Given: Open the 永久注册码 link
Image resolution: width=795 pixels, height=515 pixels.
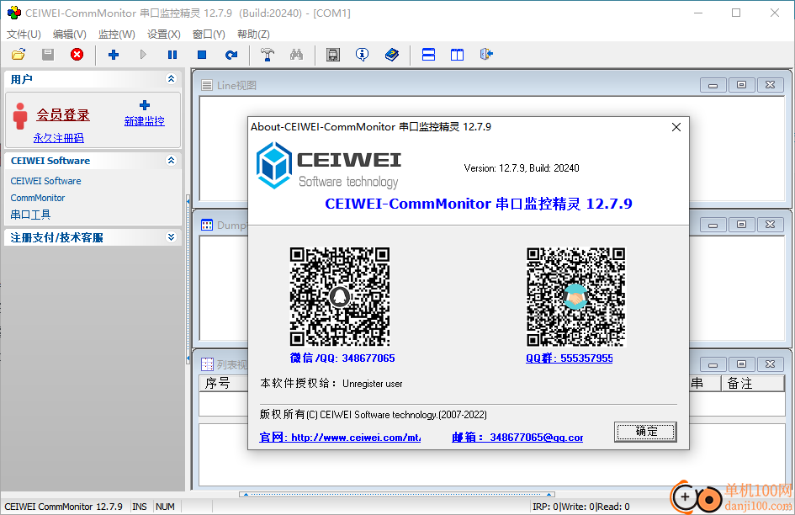Looking at the screenshot, I should coord(58,138).
